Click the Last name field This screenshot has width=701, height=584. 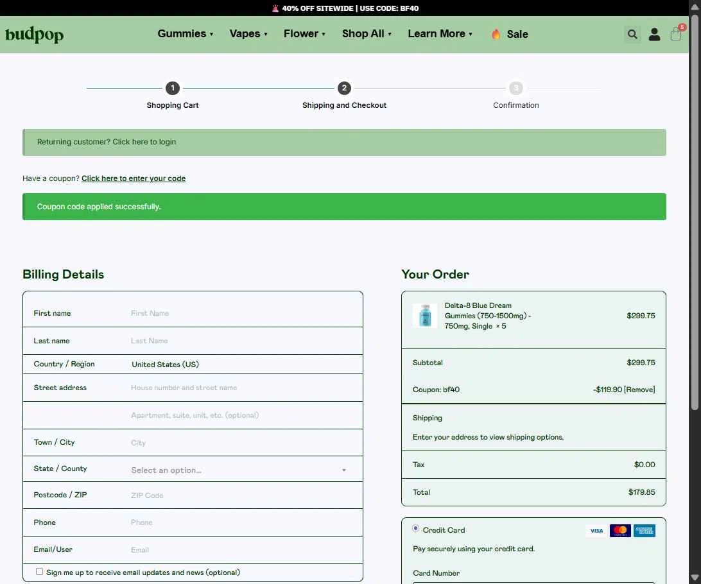(x=241, y=341)
